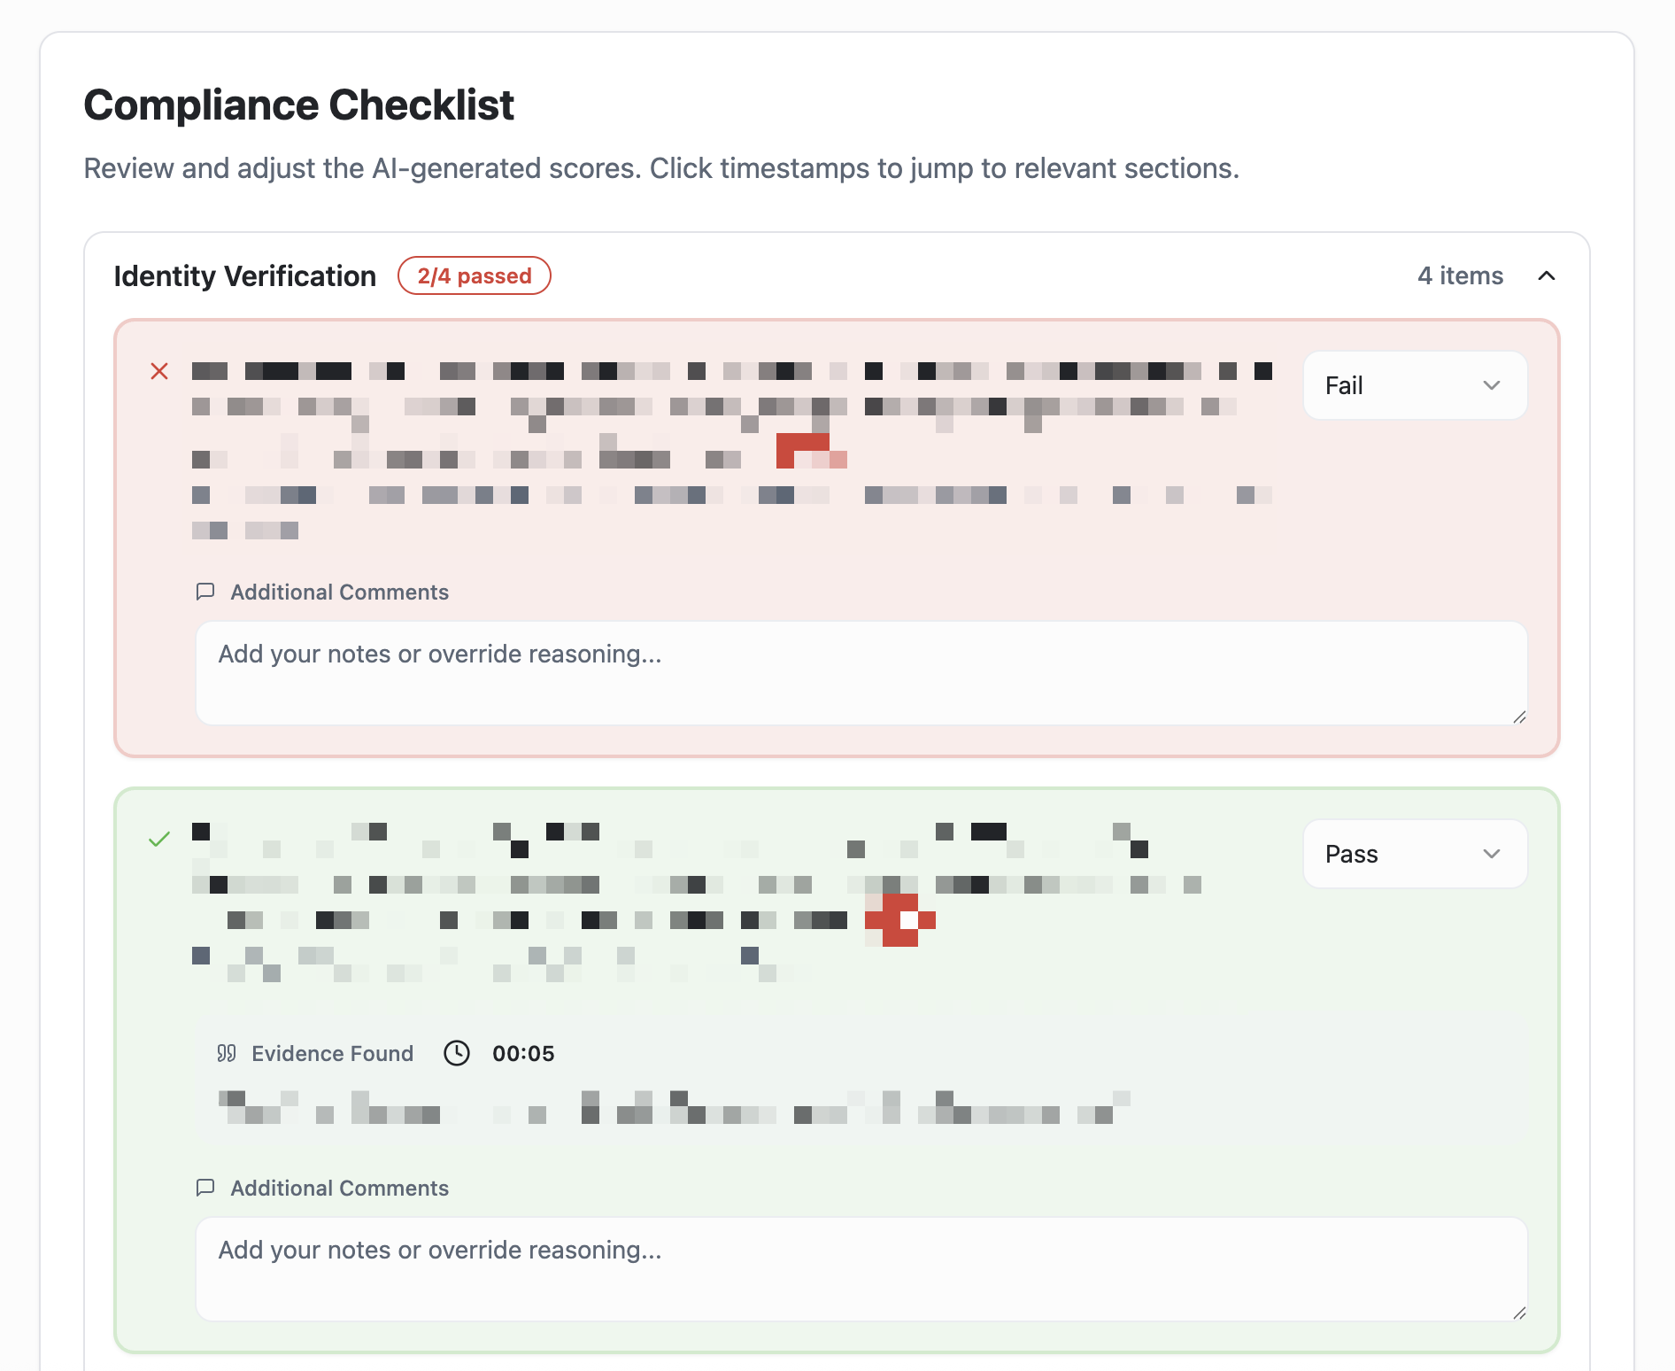This screenshot has height=1371, width=1675.
Task: Click the Evidence Found label
Action: coord(332,1053)
